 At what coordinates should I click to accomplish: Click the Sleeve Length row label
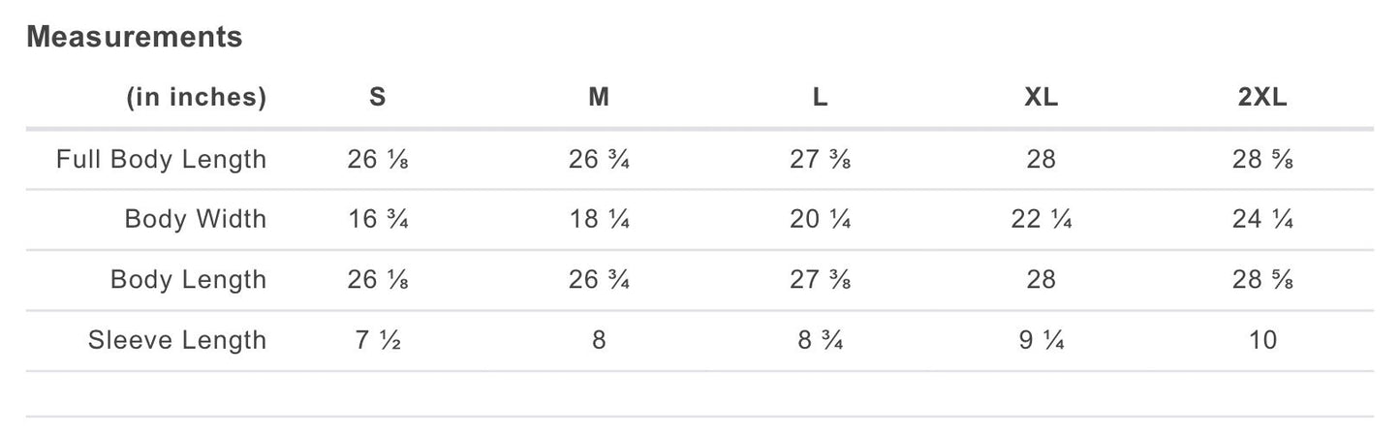coord(176,340)
